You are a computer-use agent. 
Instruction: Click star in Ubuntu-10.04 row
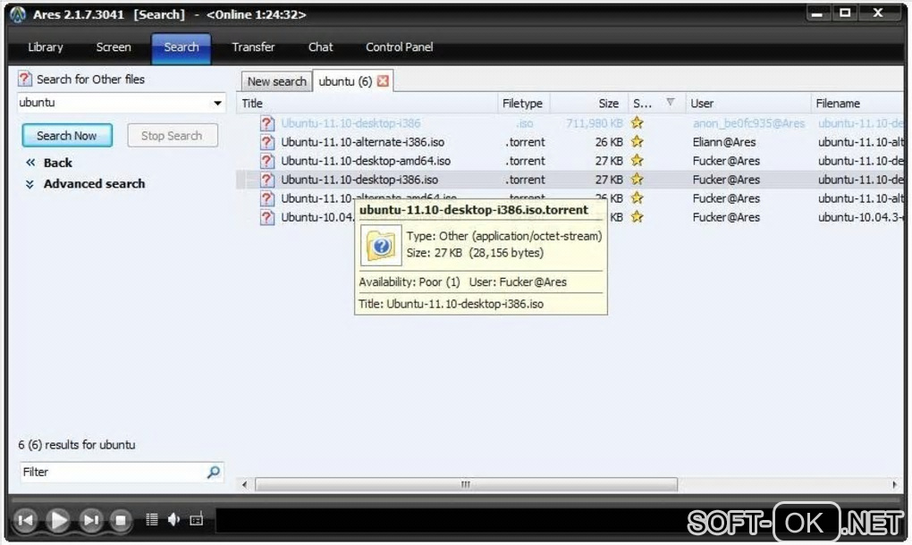coord(638,217)
